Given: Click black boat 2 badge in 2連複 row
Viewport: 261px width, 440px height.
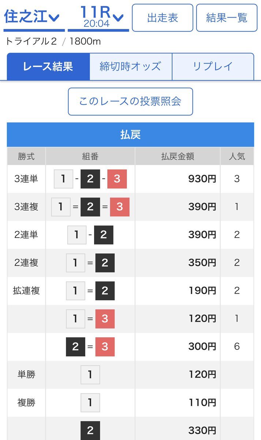Looking at the screenshot, I should (x=105, y=263).
